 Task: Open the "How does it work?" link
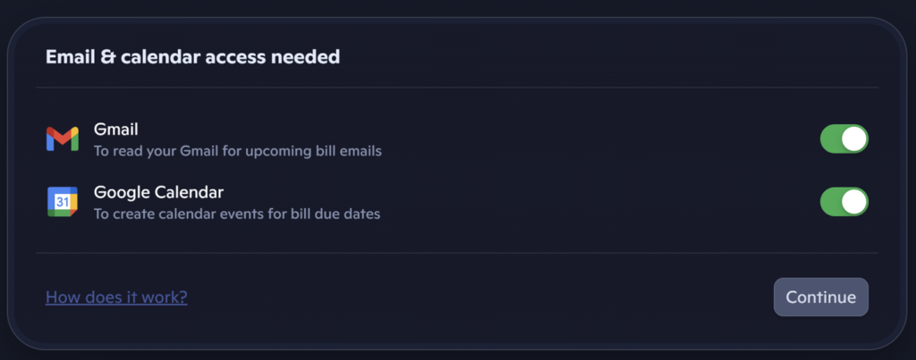pyautogui.click(x=116, y=297)
